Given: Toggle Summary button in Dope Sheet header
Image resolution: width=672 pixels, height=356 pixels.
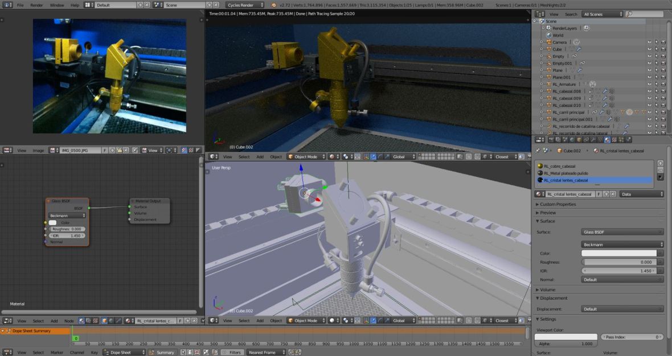Looking at the screenshot, I should coord(162,353).
